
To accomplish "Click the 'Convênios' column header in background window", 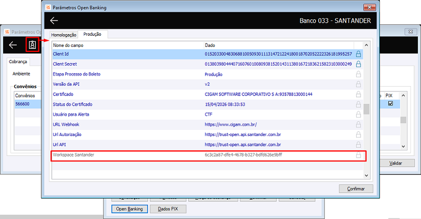I will tap(25, 96).
